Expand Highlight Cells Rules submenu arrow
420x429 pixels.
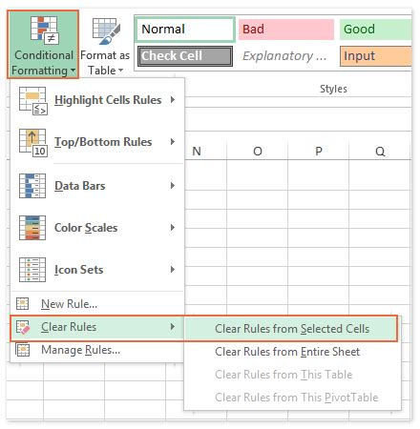point(173,100)
